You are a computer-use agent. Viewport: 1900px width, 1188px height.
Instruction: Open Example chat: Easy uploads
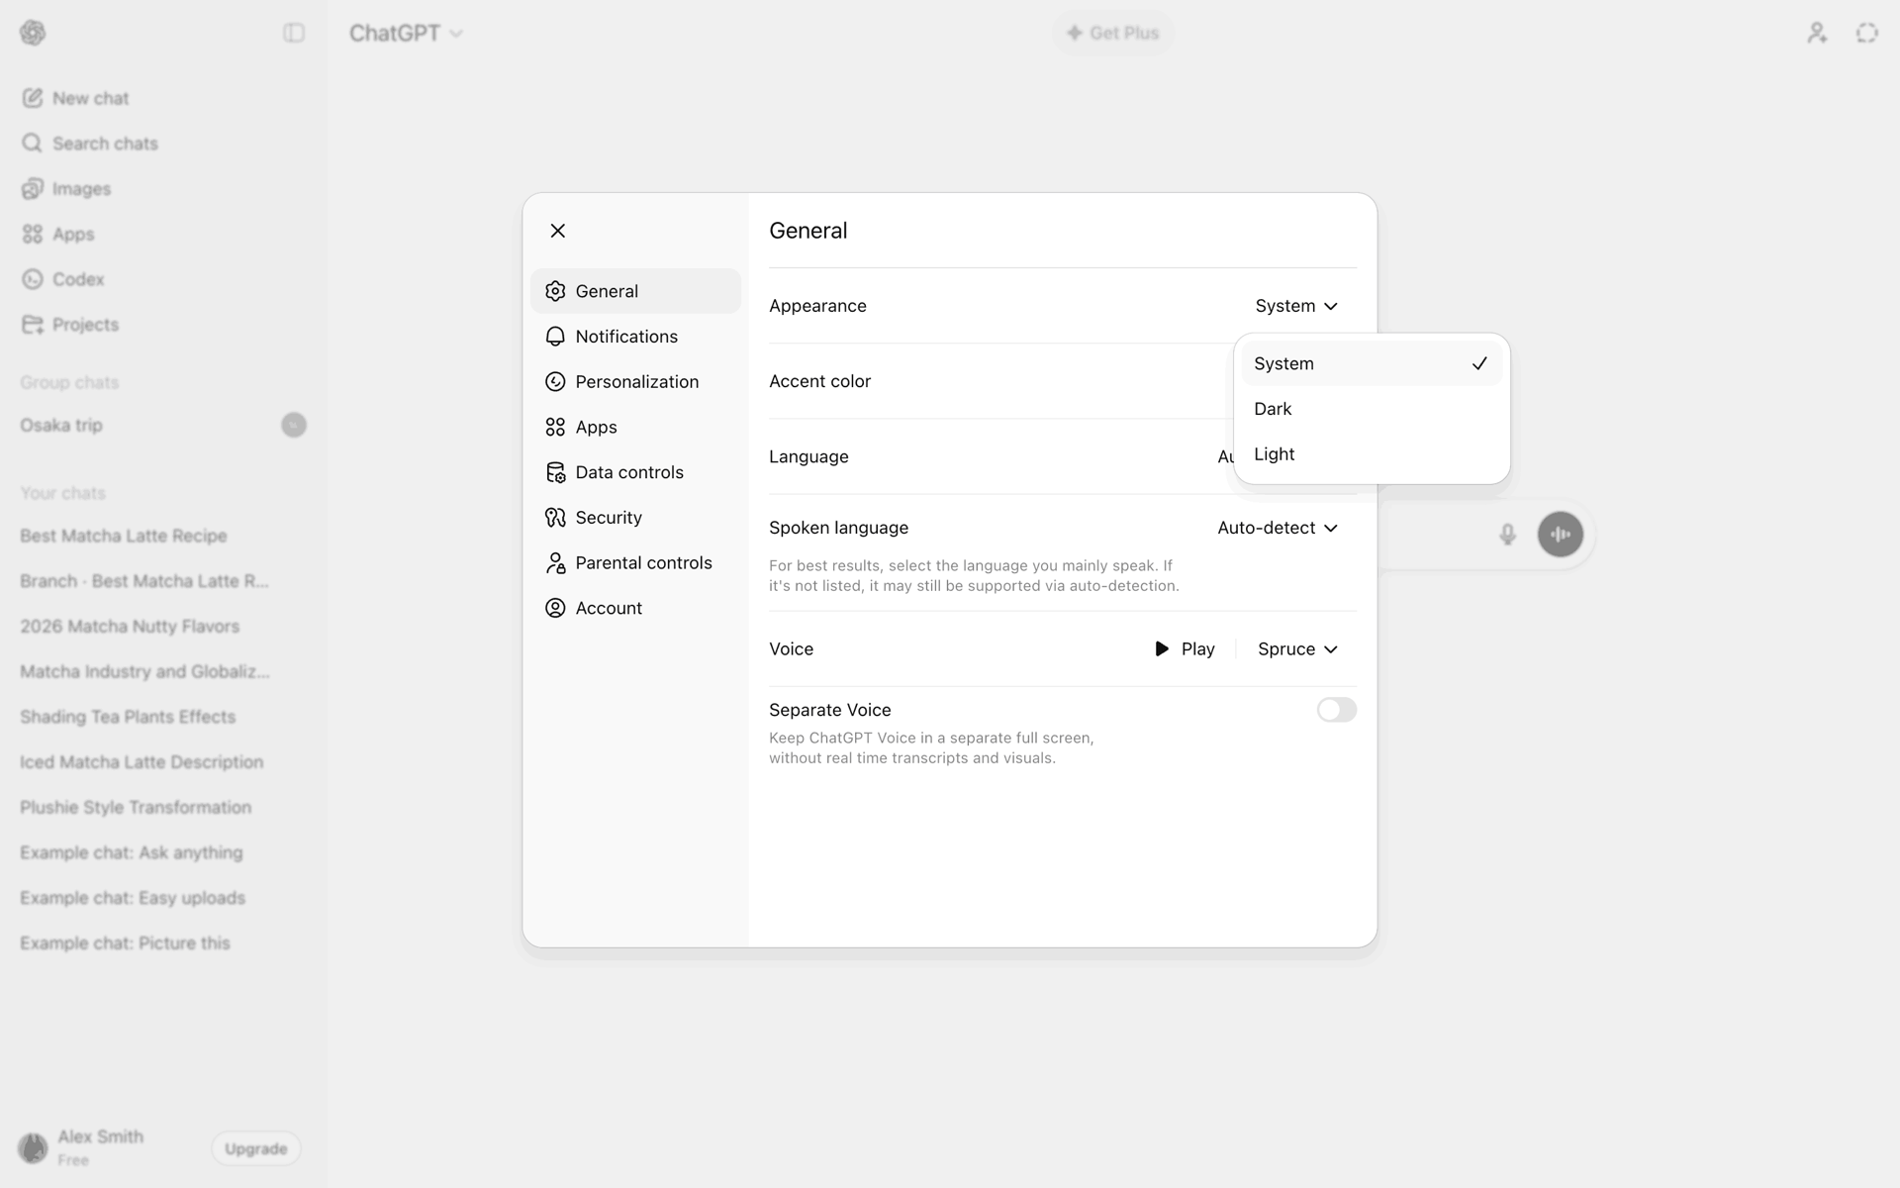[x=162, y=898]
